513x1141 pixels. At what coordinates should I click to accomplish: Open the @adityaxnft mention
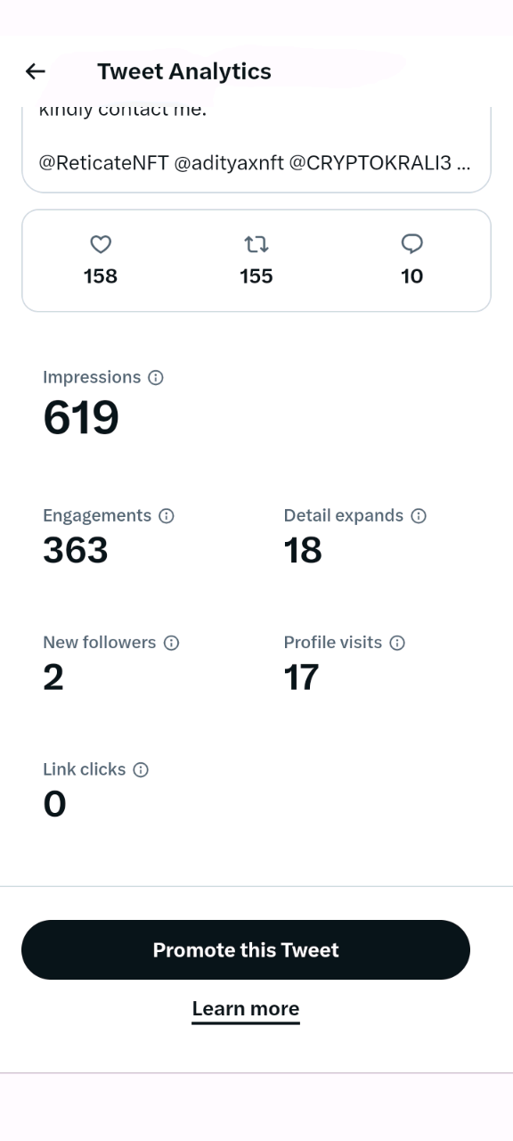(229, 164)
